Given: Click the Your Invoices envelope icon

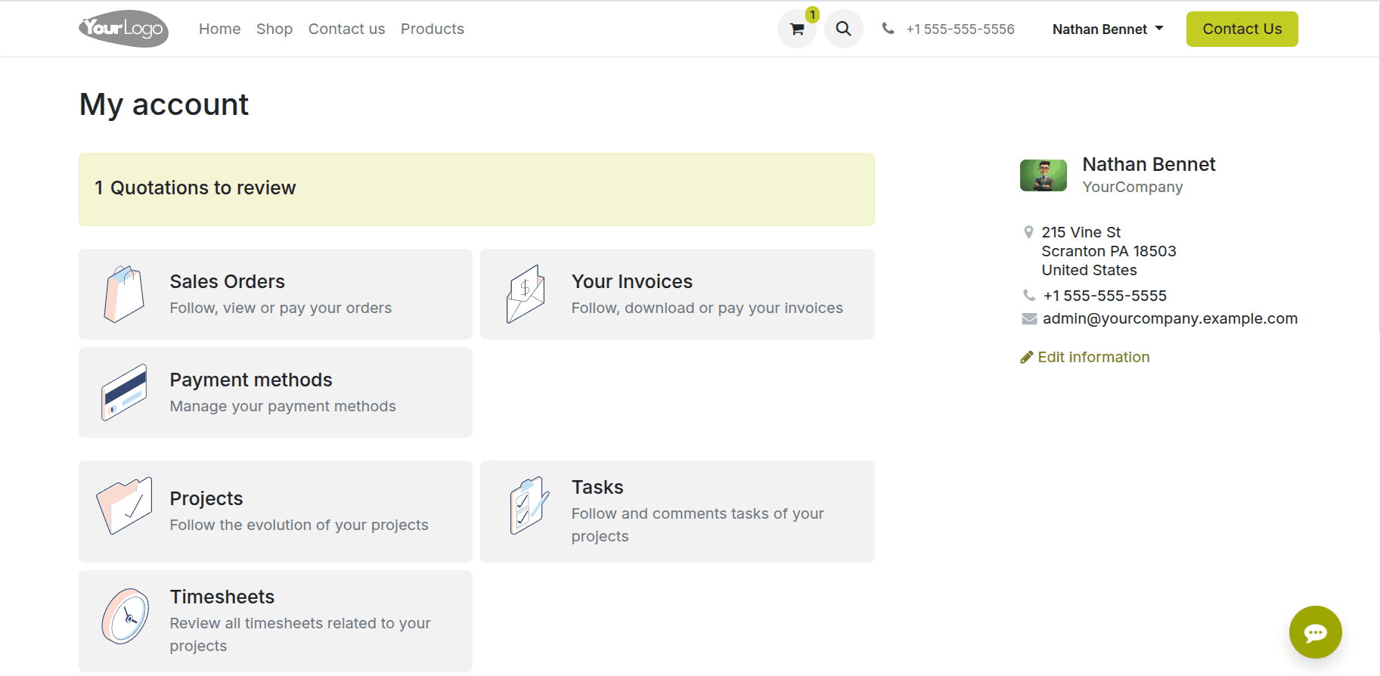Looking at the screenshot, I should [526, 294].
